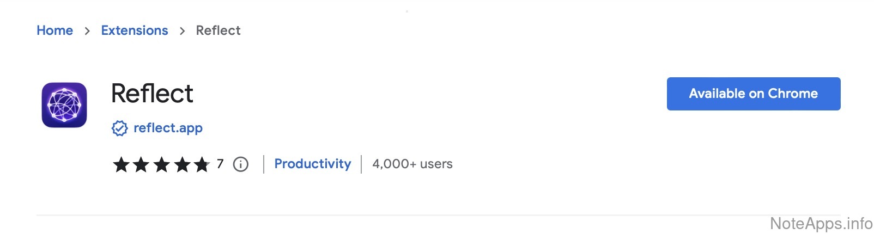Click the third rating star

161,164
